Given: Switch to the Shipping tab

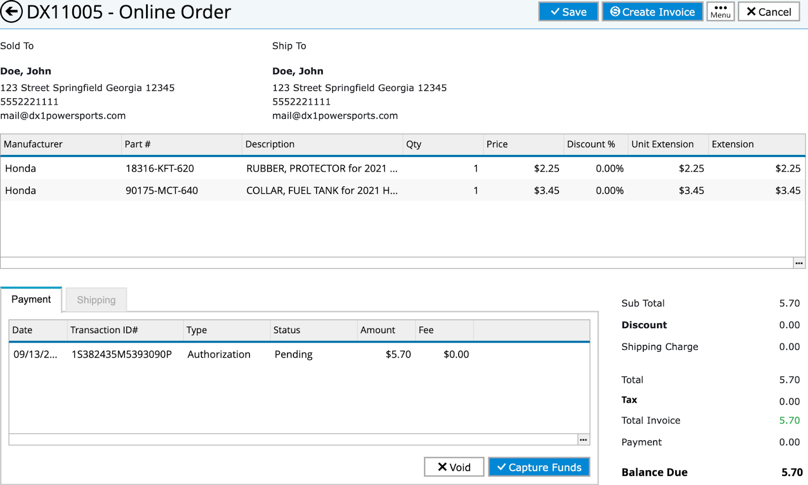Looking at the screenshot, I should (x=96, y=300).
